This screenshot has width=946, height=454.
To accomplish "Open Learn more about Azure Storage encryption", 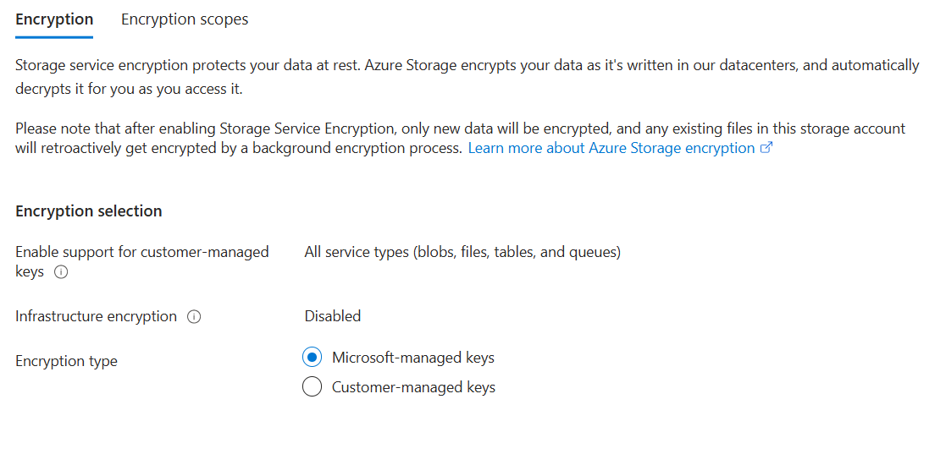I will 611,149.
